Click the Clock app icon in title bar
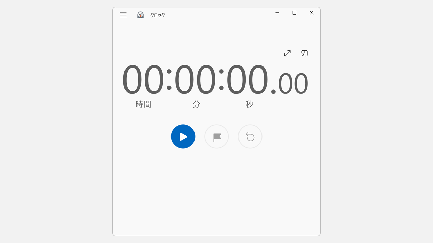Screen dimensions: 433x243 point(140,15)
